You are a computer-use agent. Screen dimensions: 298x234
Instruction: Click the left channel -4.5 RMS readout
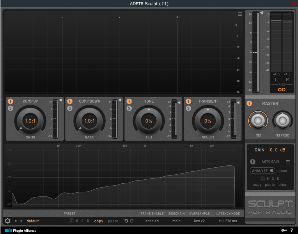point(276,74)
